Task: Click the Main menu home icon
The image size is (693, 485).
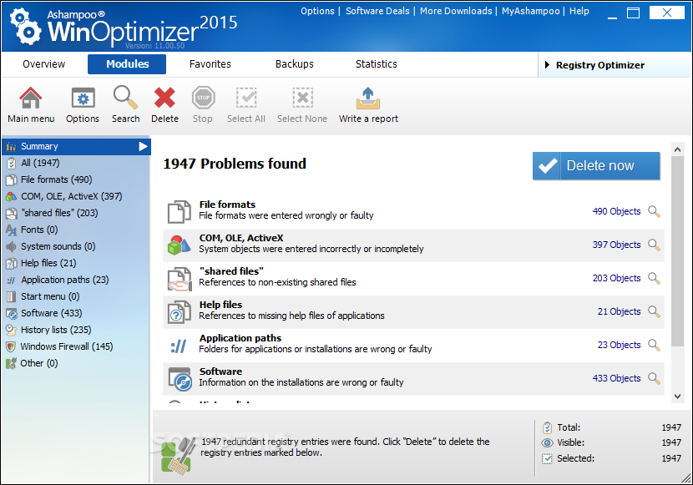Action: [x=31, y=98]
